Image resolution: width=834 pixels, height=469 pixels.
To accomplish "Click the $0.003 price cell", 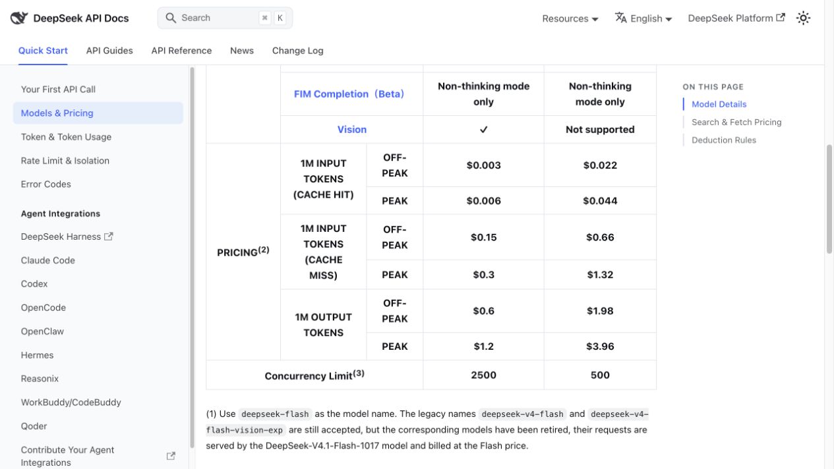I will [x=484, y=165].
